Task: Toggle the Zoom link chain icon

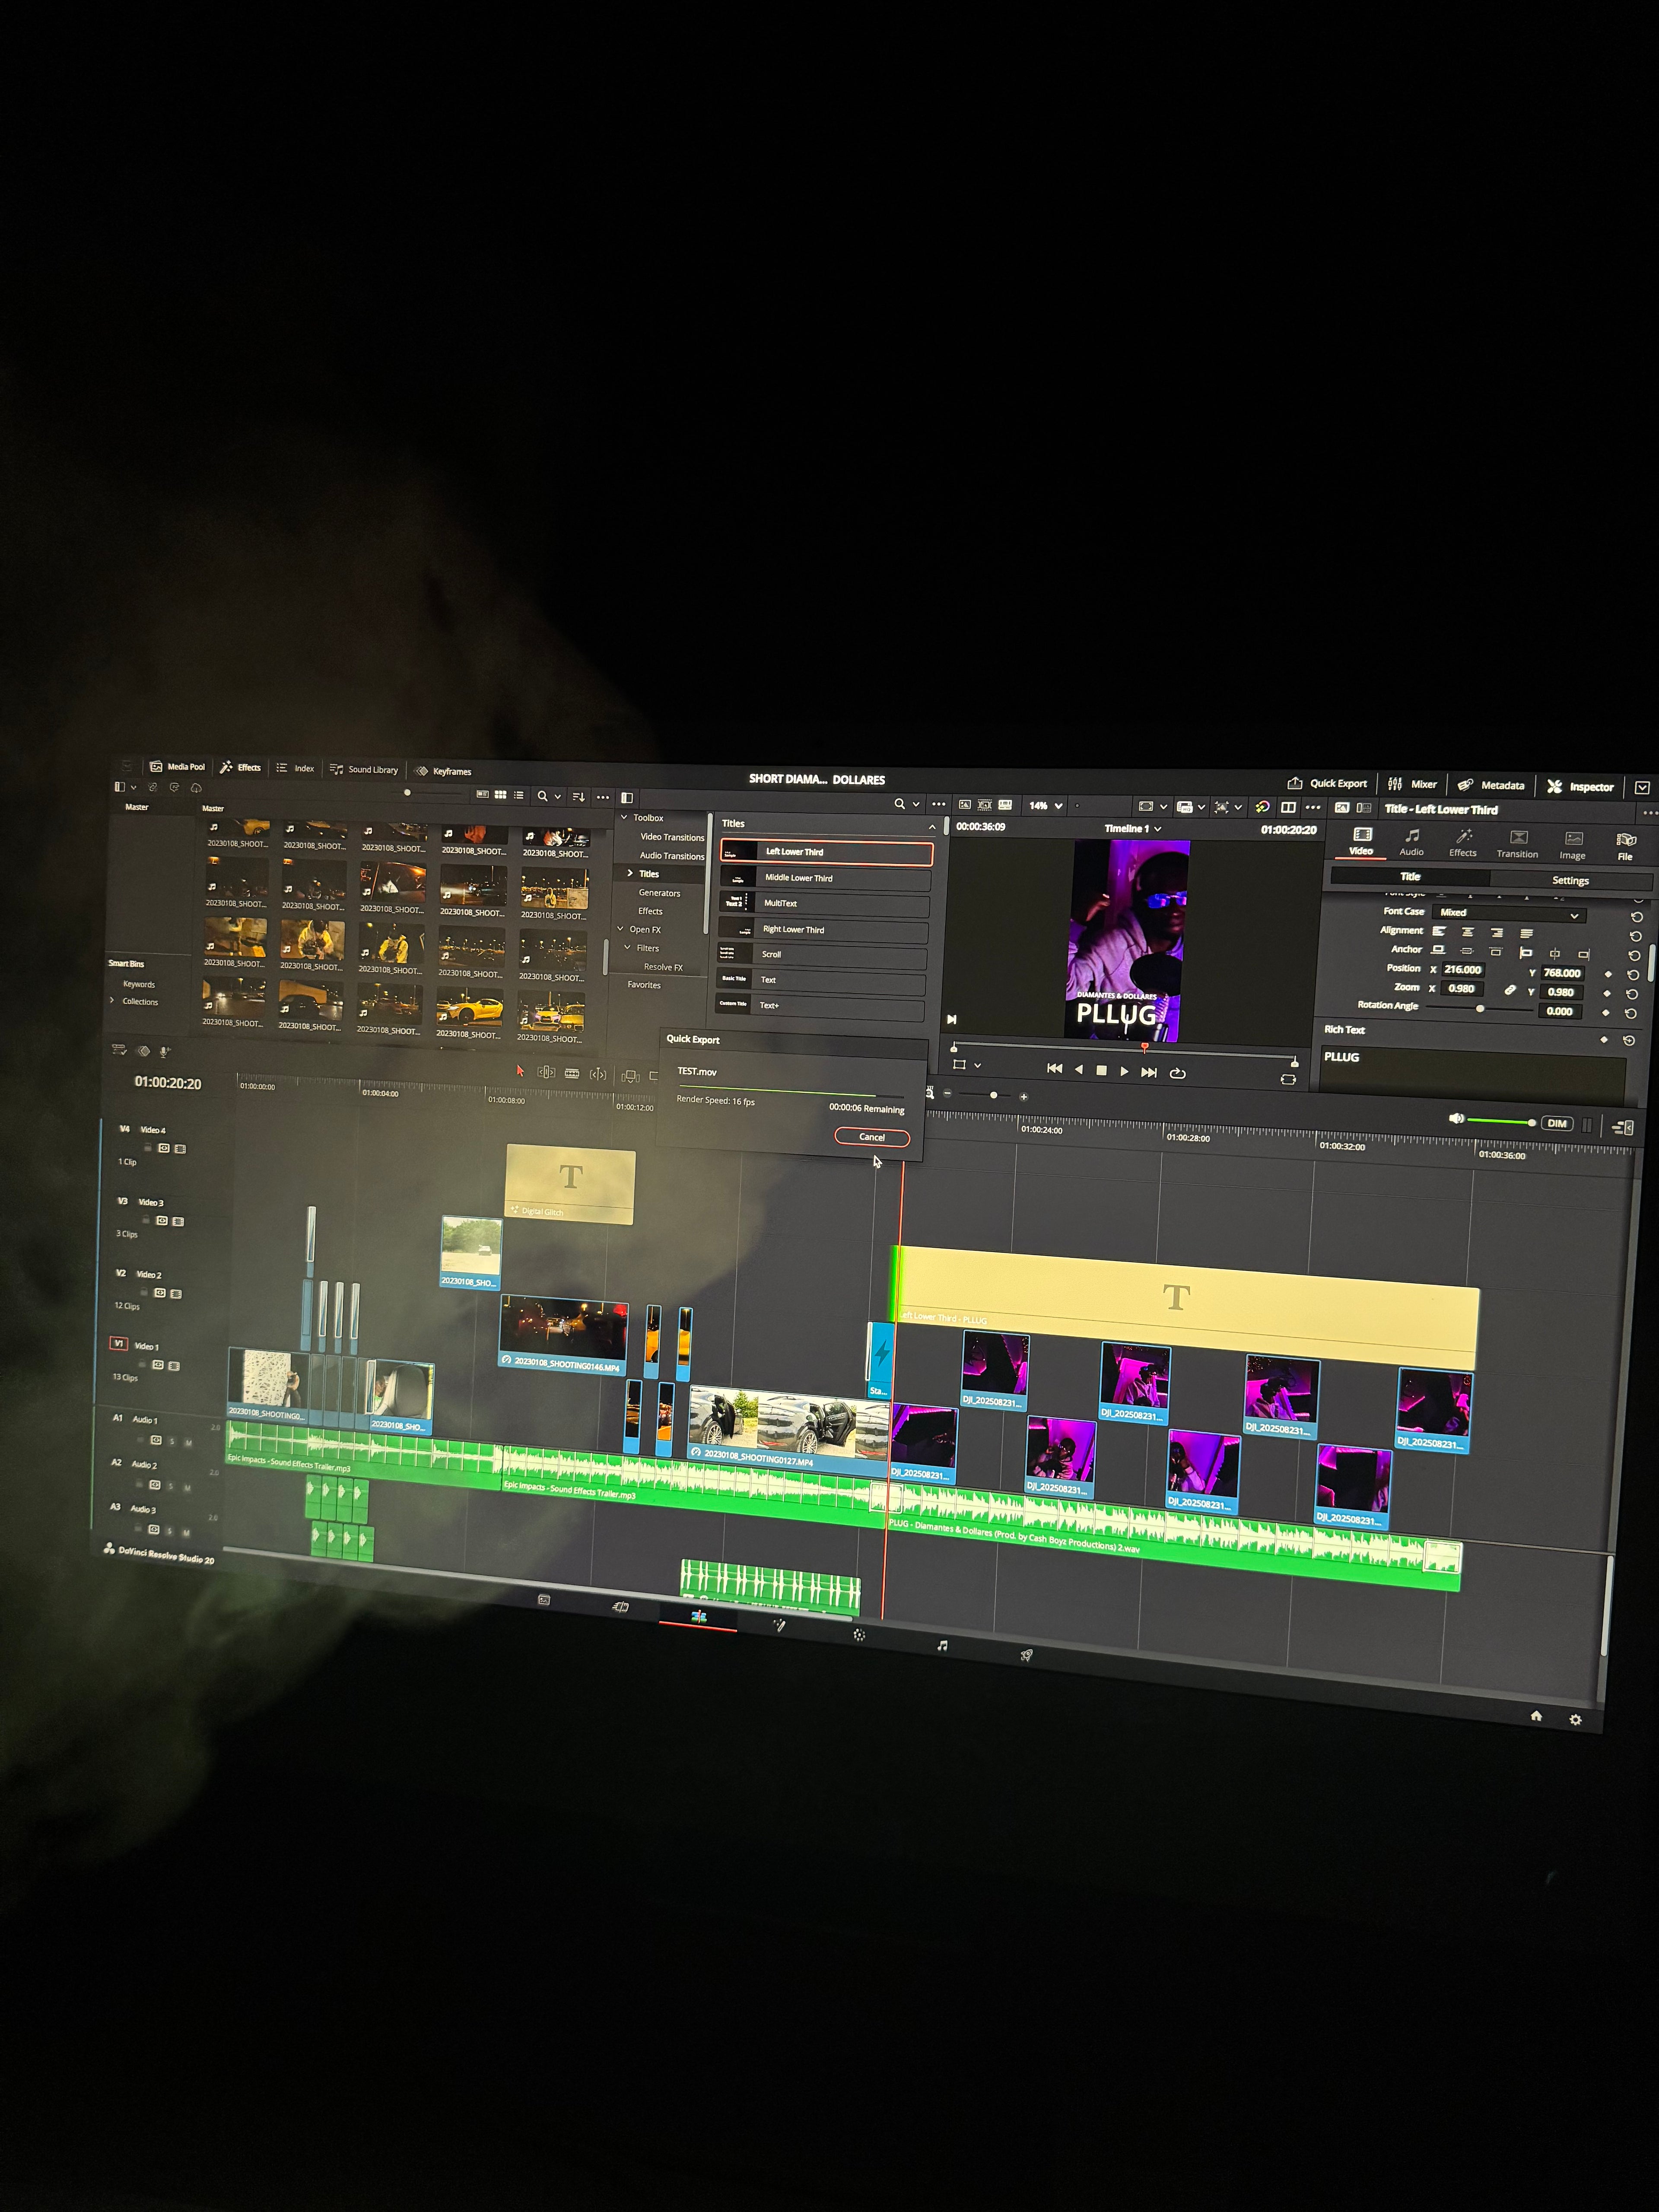Action: click(x=1510, y=990)
